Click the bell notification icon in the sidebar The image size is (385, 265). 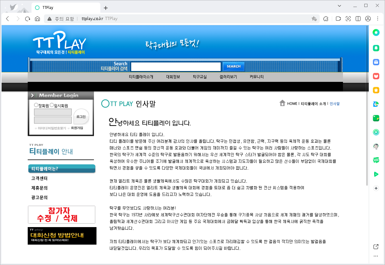[376, 48]
